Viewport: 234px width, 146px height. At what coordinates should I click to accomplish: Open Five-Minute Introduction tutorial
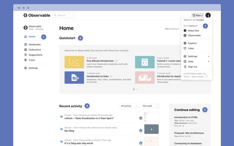[100, 61]
